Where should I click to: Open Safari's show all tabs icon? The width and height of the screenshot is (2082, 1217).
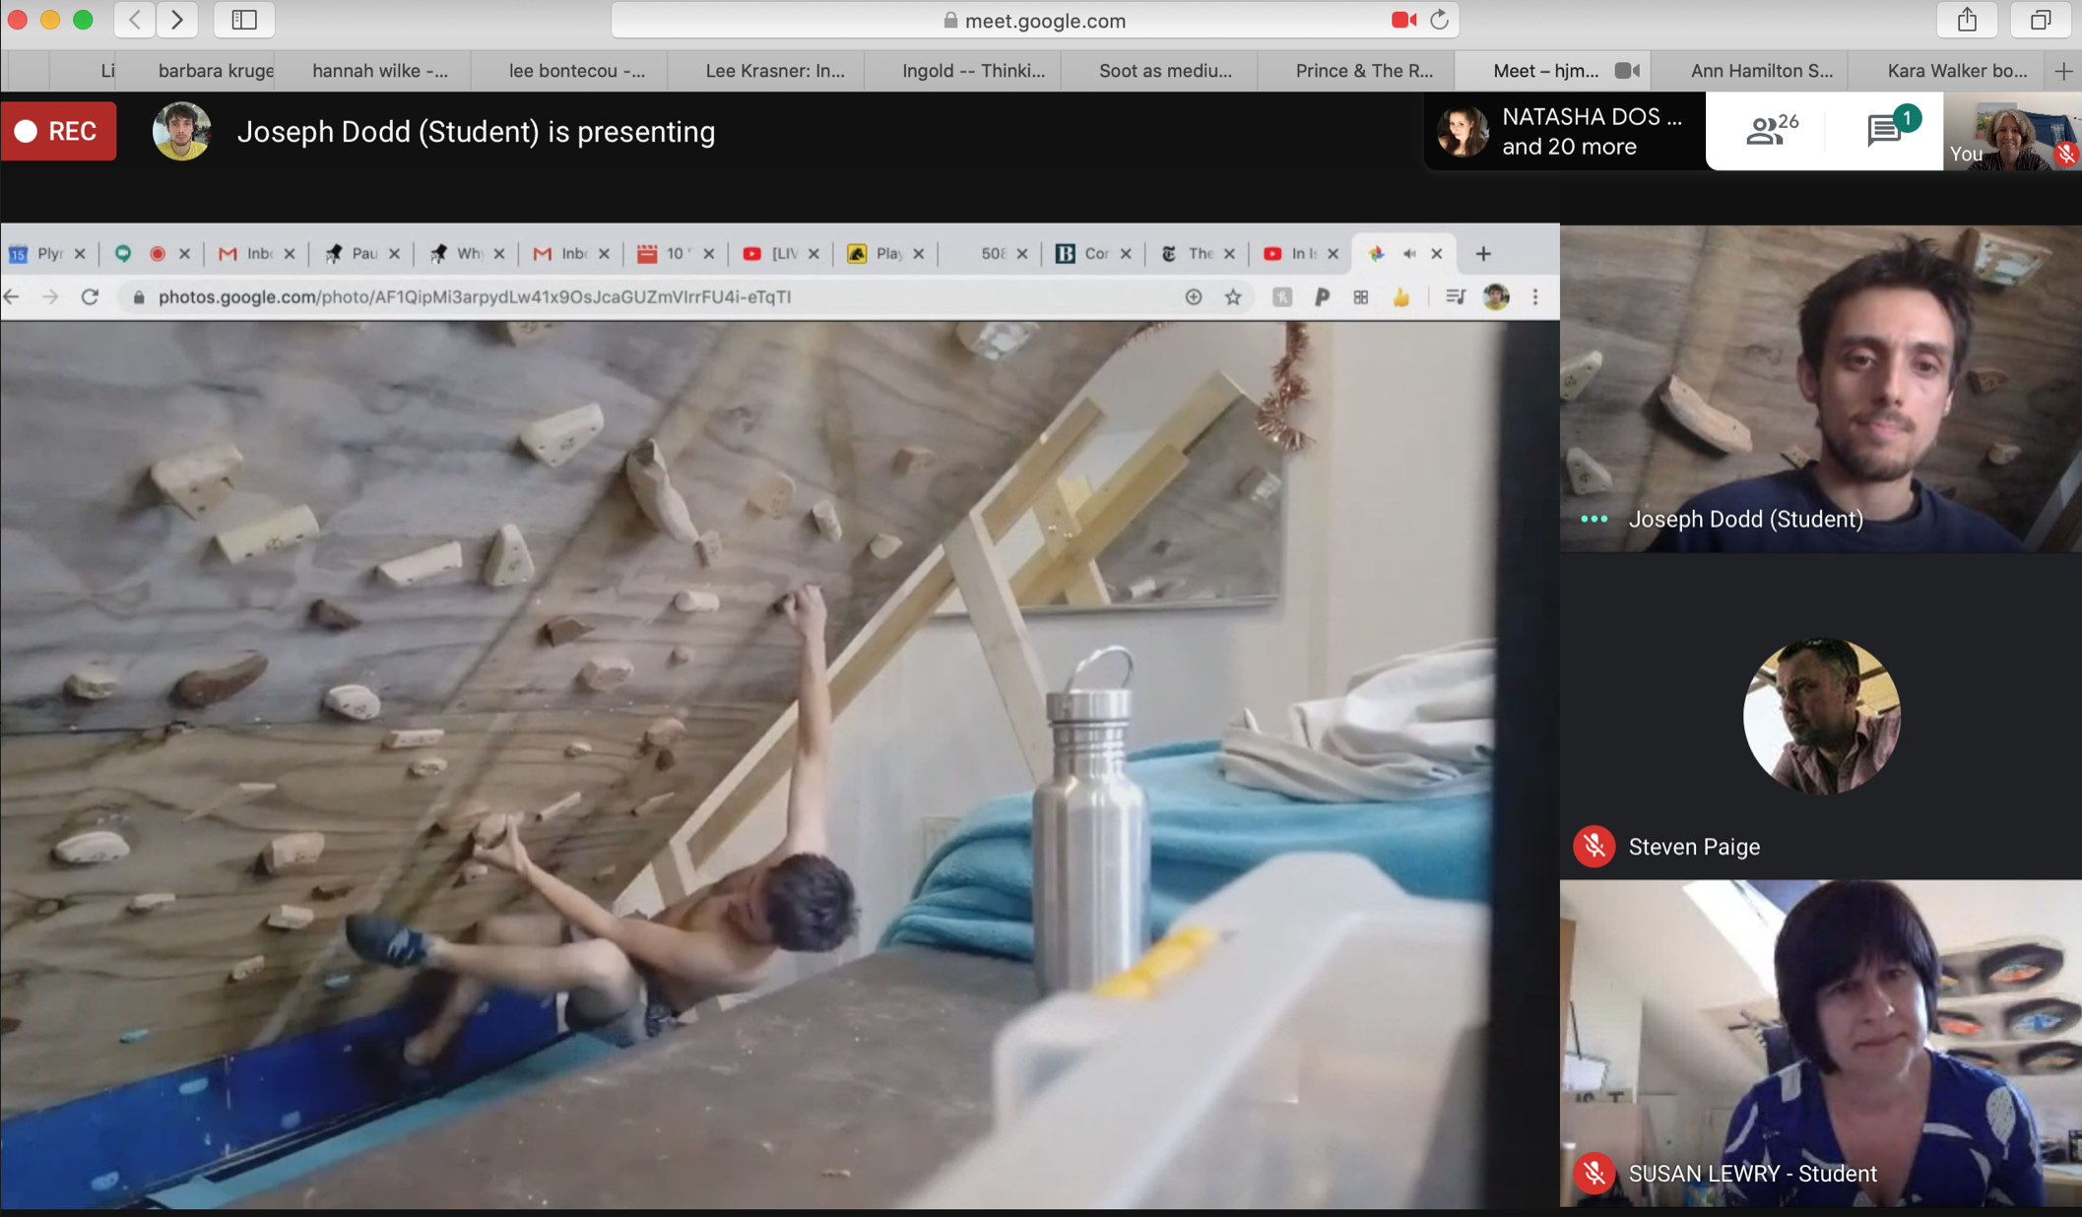(2041, 20)
